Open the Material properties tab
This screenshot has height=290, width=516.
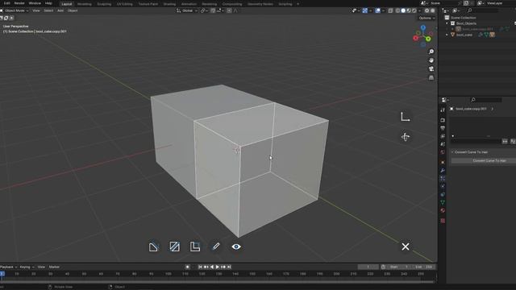(x=443, y=210)
